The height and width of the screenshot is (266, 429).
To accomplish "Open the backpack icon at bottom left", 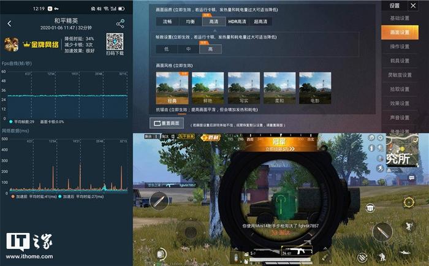I will pyautogui.click(x=161, y=254).
